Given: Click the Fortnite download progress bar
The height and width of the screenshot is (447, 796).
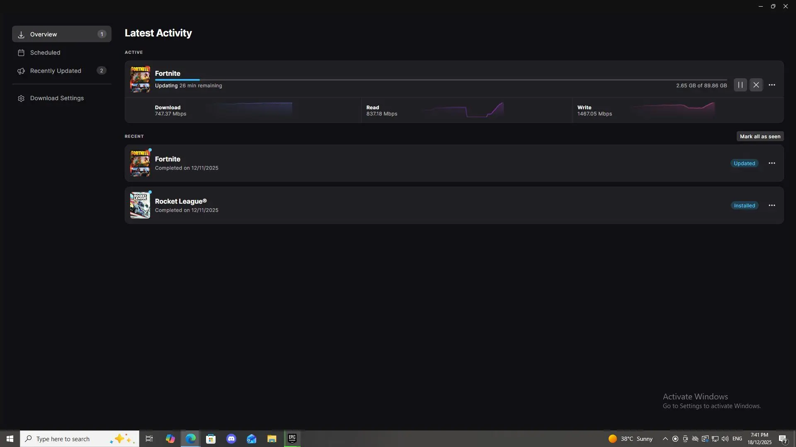Looking at the screenshot, I should pos(440,79).
